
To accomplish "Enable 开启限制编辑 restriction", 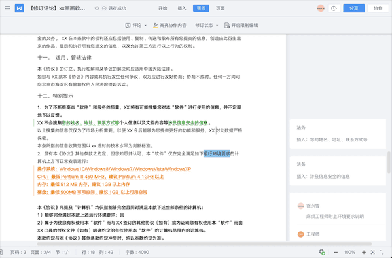I will pos(241,25).
